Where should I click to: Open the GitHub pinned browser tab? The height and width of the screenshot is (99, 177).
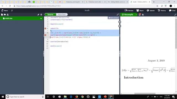coord(29,2)
